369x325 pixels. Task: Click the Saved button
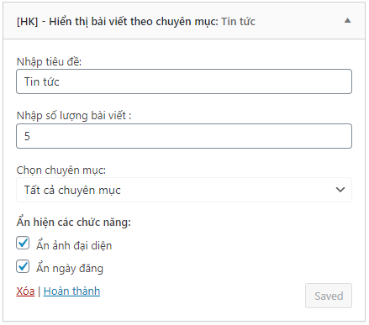point(329,296)
